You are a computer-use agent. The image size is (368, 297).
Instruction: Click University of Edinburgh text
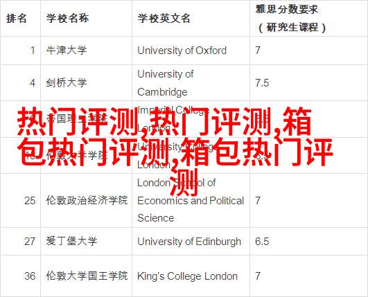click(189, 242)
